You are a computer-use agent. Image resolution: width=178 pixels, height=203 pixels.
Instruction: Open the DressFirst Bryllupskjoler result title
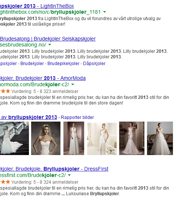click(54, 169)
